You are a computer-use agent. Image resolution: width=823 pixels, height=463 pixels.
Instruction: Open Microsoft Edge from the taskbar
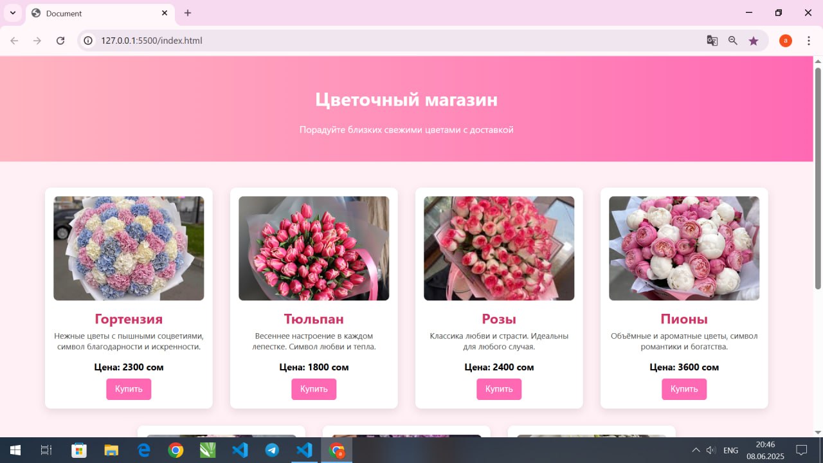click(x=143, y=450)
